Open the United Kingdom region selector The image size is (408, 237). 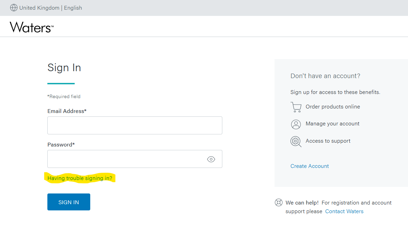point(39,8)
